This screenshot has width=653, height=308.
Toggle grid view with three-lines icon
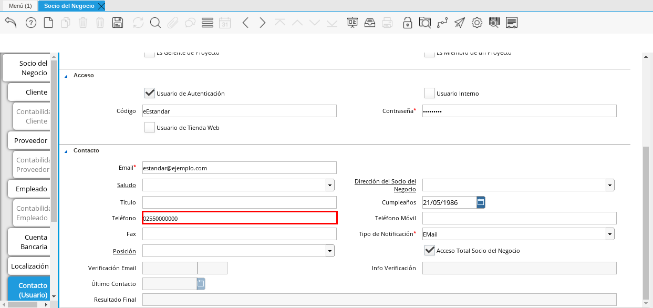[207, 23]
